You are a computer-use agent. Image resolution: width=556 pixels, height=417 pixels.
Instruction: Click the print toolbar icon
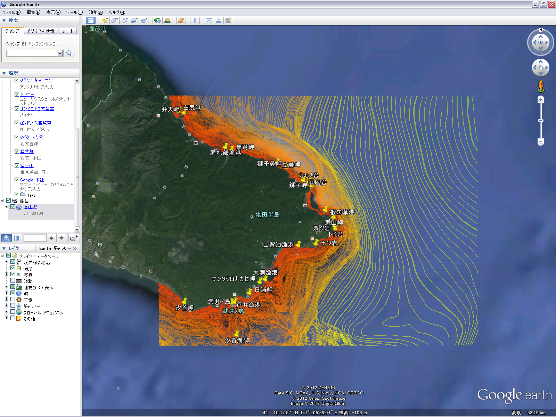pos(218,21)
